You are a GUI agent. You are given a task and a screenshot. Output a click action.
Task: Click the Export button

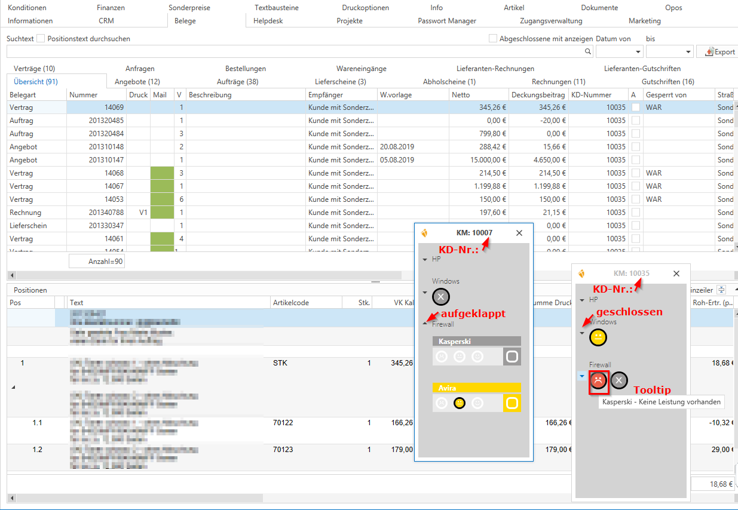tap(719, 52)
